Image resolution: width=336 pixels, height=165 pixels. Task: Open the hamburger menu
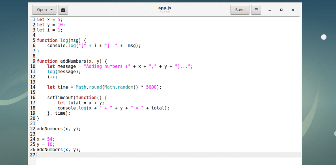256,10
